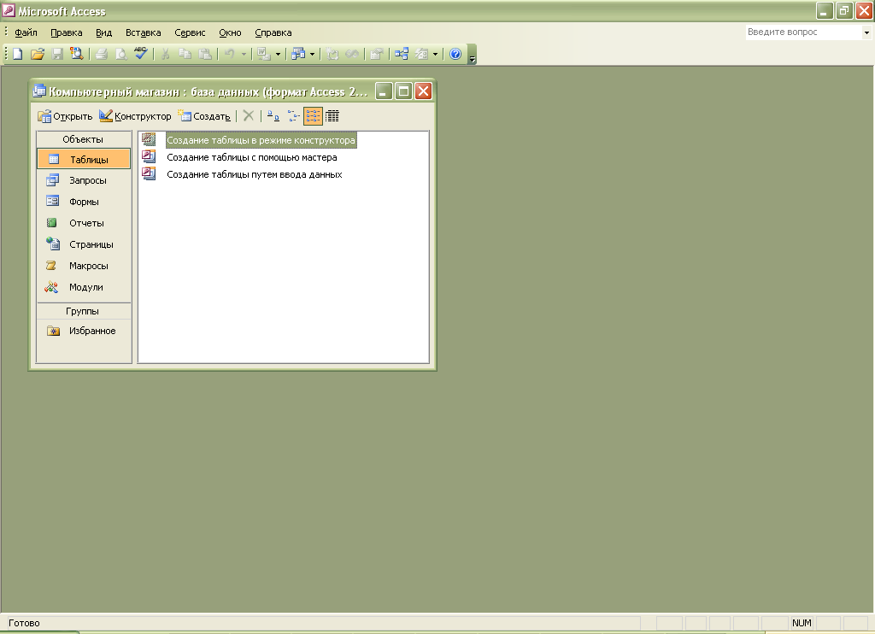
Task: Click the Объекты header bar
Action: tap(83, 139)
